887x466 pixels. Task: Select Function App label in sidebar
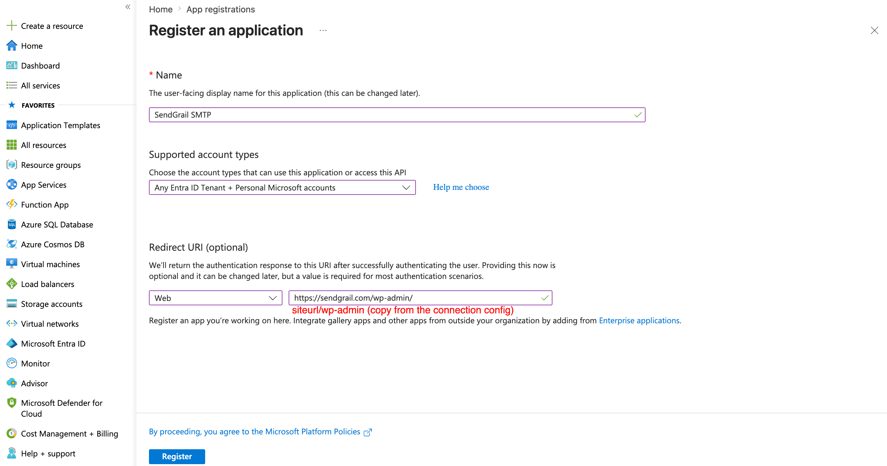click(x=45, y=205)
